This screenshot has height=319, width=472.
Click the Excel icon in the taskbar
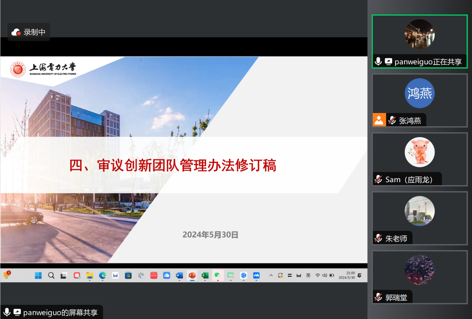pyautogui.click(x=205, y=275)
